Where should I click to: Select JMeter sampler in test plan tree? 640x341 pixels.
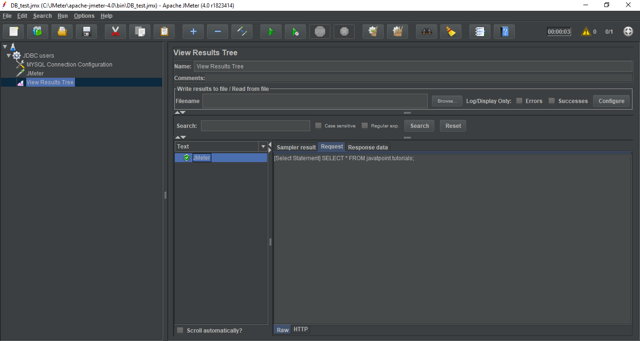coord(35,74)
